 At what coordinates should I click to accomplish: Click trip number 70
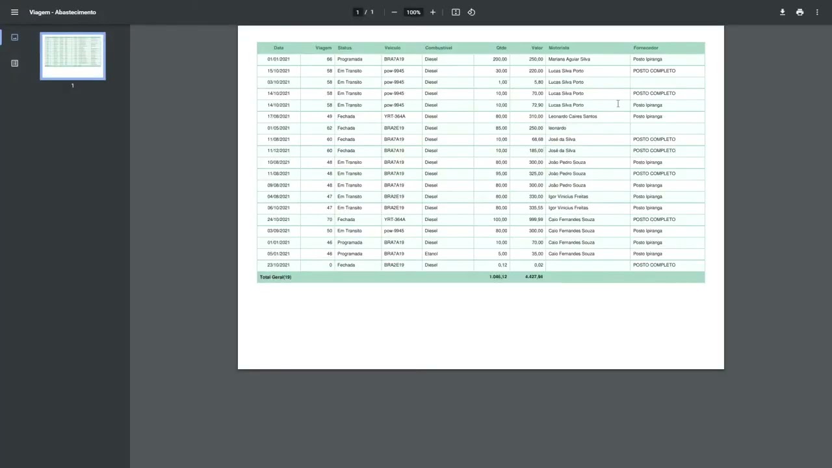point(330,220)
